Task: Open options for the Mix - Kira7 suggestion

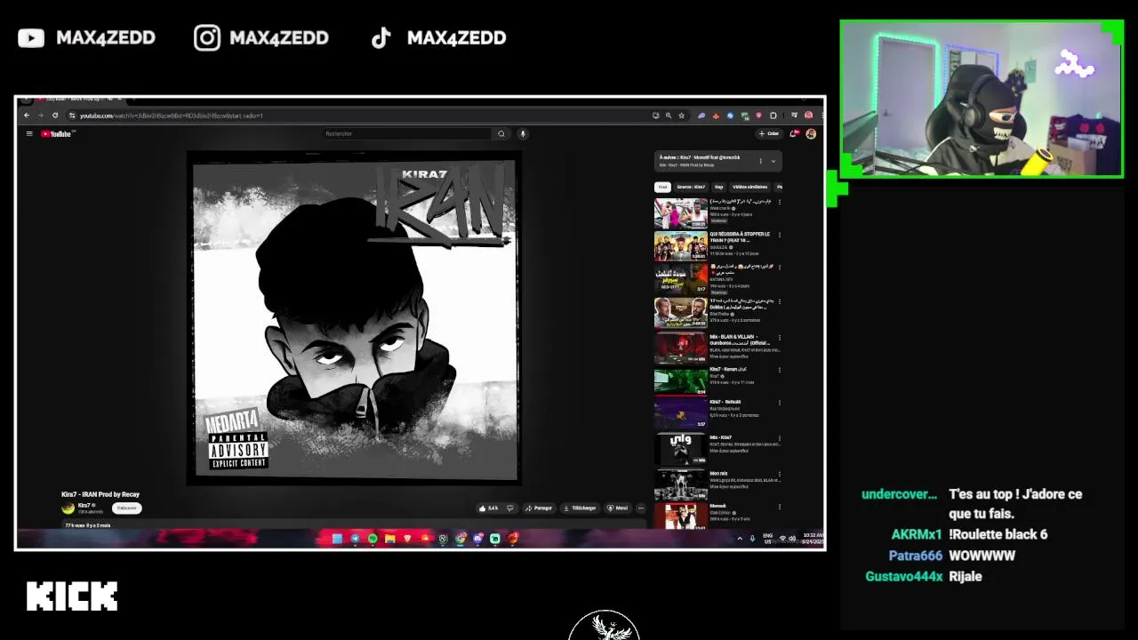Action: (780, 440)
